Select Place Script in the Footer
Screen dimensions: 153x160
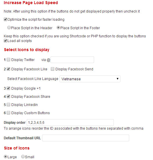pyautogui.click(x=58, y=27)
